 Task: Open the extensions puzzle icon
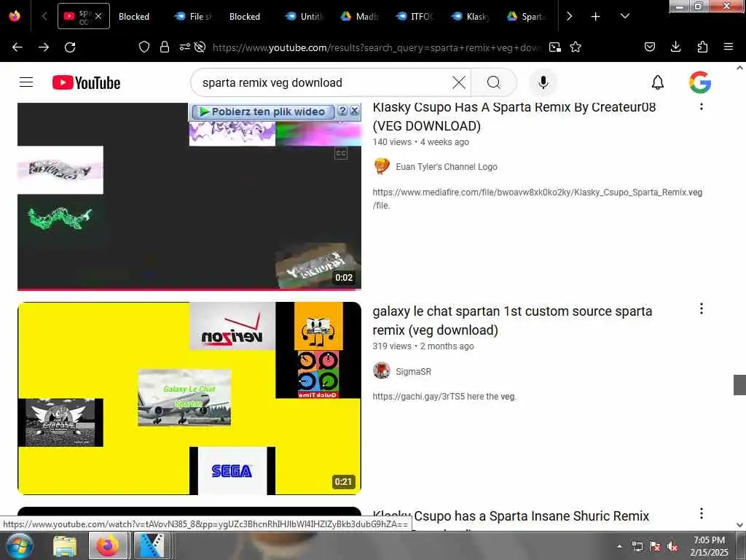pos(702,47)
